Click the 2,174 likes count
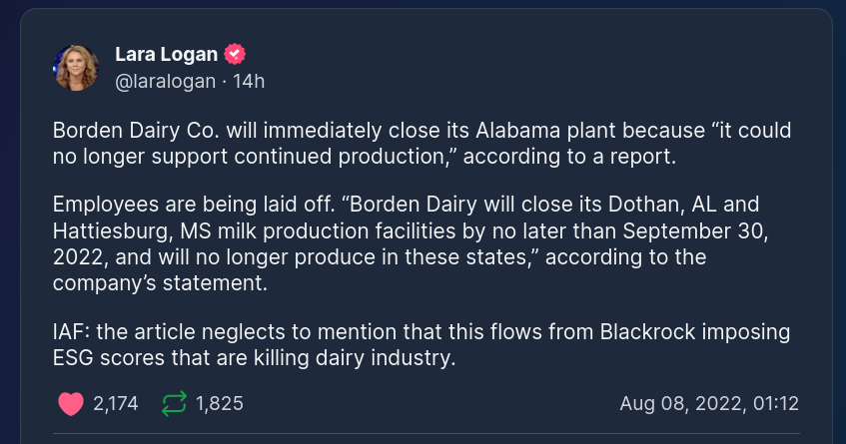The height and width of the screenshot is (444, 846). click(x=116, y=404)
